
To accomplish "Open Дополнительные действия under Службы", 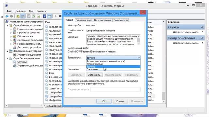I will click(186, 32).
